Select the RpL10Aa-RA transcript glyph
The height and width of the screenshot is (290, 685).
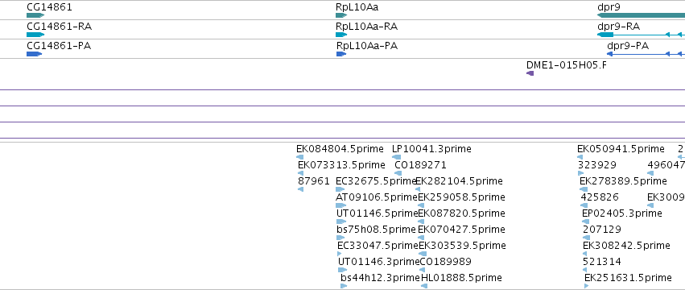341,35
